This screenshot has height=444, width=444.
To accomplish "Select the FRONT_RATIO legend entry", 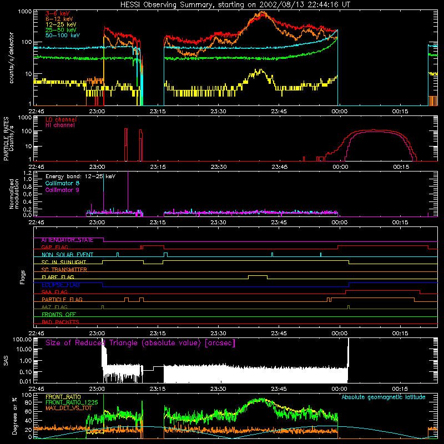I will tap(63, 397).
